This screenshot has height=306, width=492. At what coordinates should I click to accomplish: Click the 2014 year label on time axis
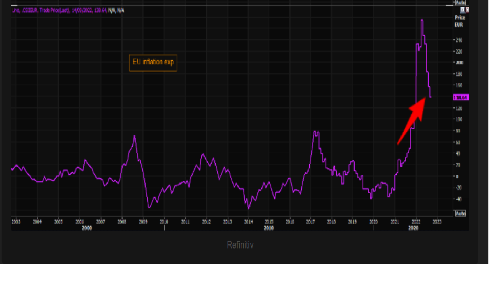click(x=248, y=221)
